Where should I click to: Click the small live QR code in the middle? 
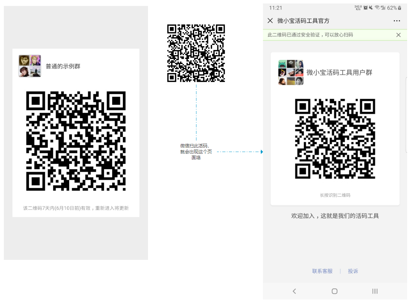[x=196, y=53]
